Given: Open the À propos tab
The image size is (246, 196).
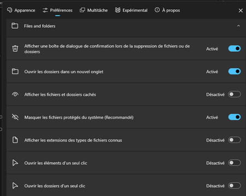Looking at the screenshot, I should [x=167, y=10].
